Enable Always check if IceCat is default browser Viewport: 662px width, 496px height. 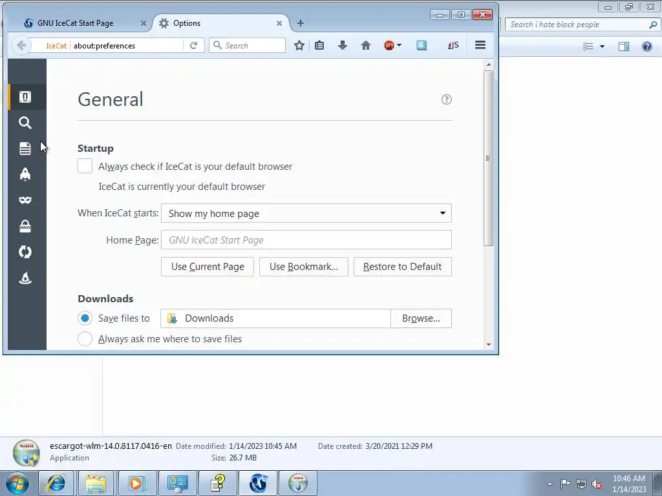85,166
